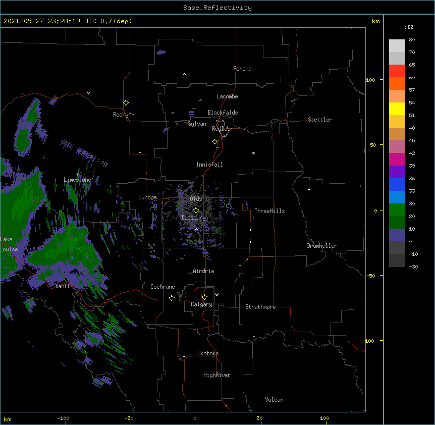Image resolution: width=435 pixels, height=425 pixels.
Task: Select the blue 33–36 dBZ legend swatch
Action: (x=397, y=184)
